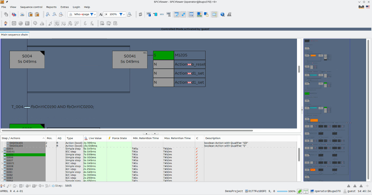Click the zoom in magnifier icon
372x195 pixels.
(48, 14)
